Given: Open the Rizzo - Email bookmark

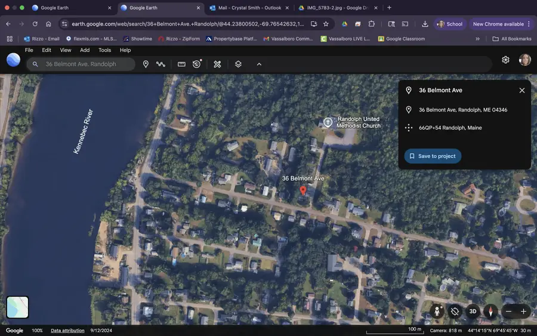Looking at the screenshot, I should [x=41, y=39].
